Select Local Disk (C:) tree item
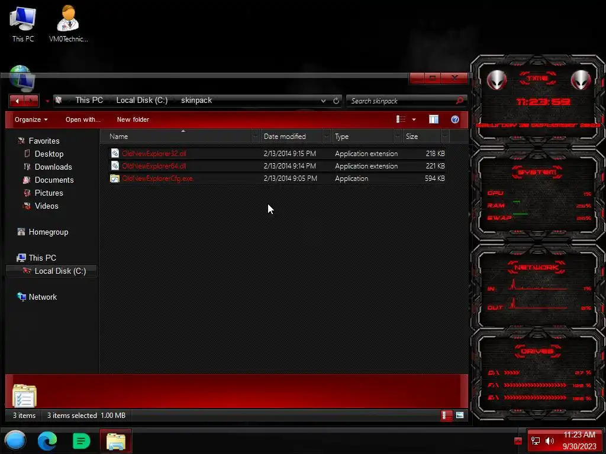Screen dimensions: 606x454 coord(51,271)
